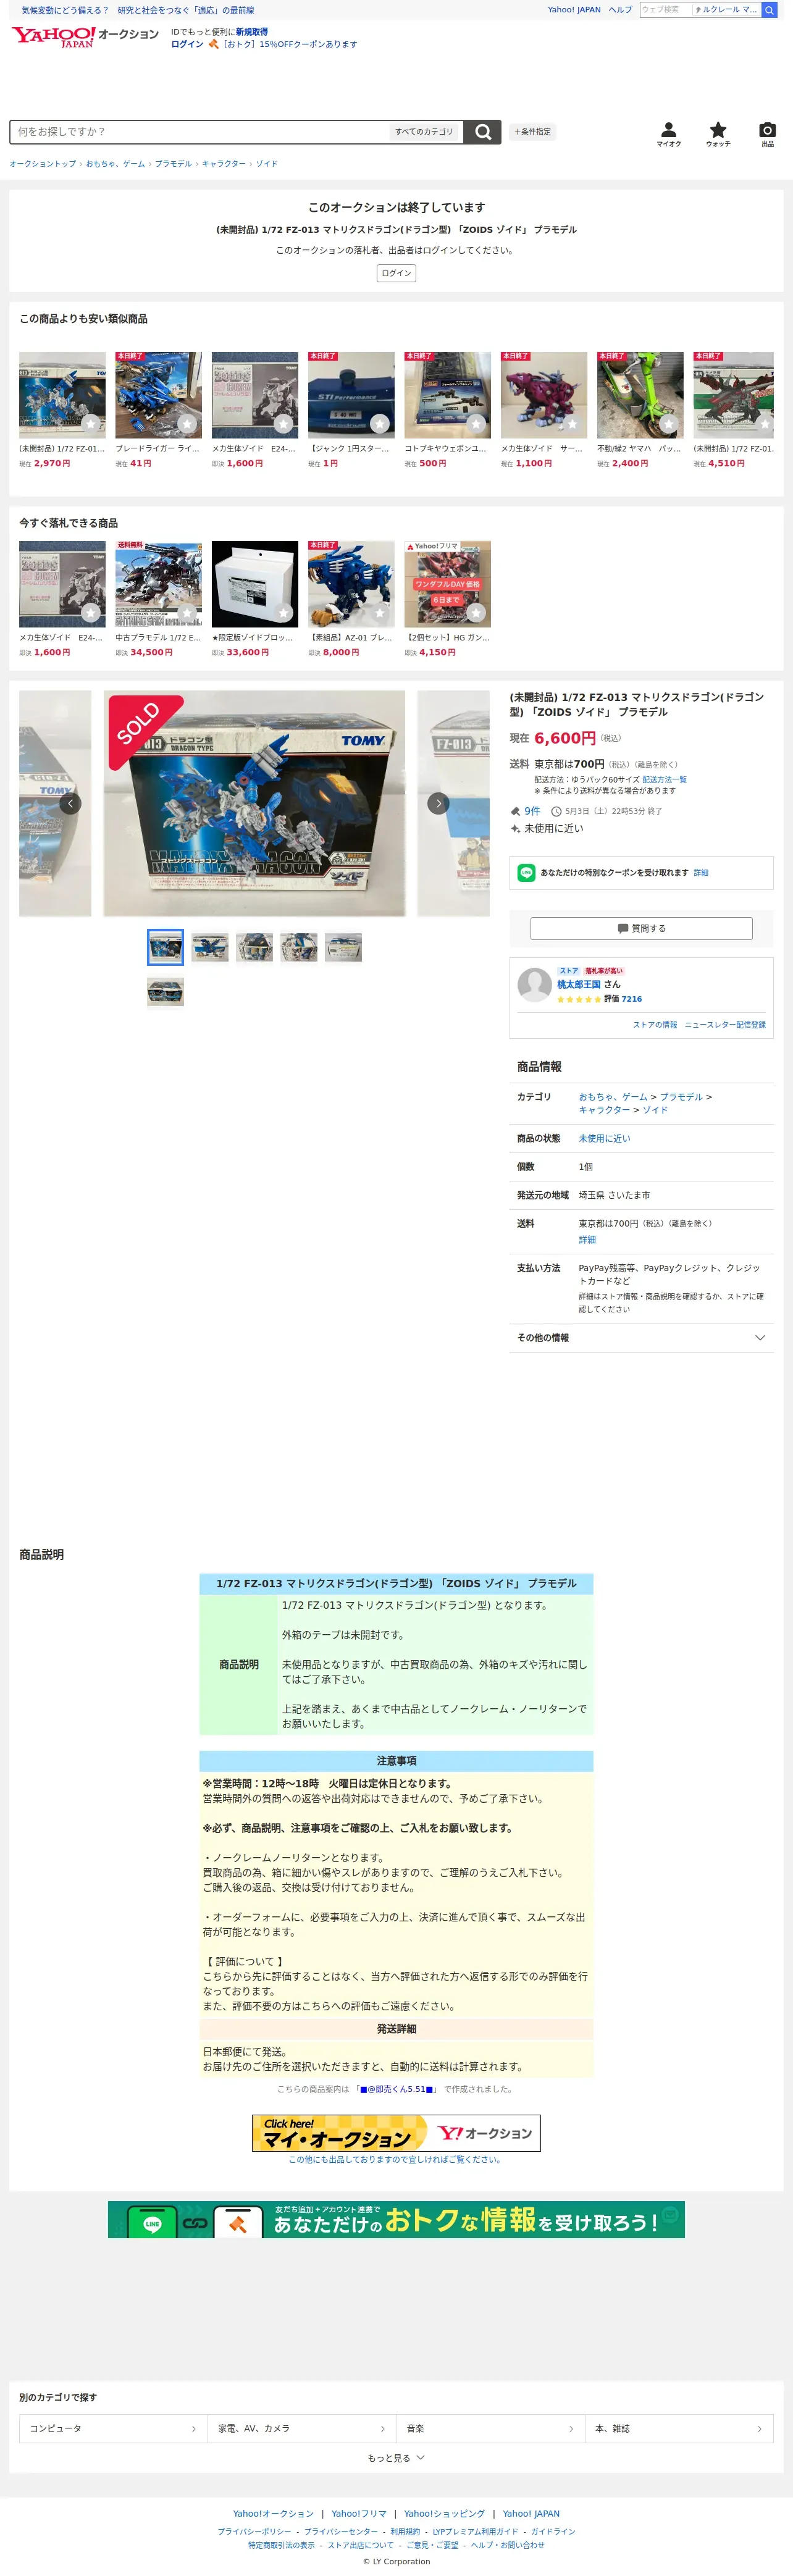
Task: Watch-star on 1,100円 メカ生体ゾイド item
Action: click(573, 424)
